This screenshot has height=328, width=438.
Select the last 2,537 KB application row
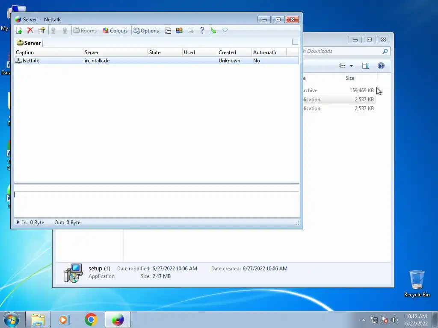(x=339, y=108)
